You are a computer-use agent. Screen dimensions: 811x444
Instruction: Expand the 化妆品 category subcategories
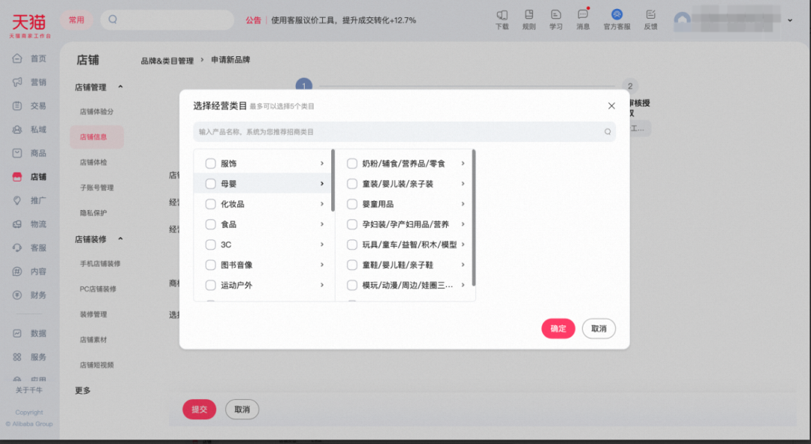click(x=323, y=203)
